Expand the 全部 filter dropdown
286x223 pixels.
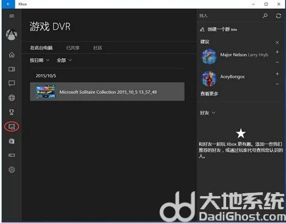click(x=64, y=60)
